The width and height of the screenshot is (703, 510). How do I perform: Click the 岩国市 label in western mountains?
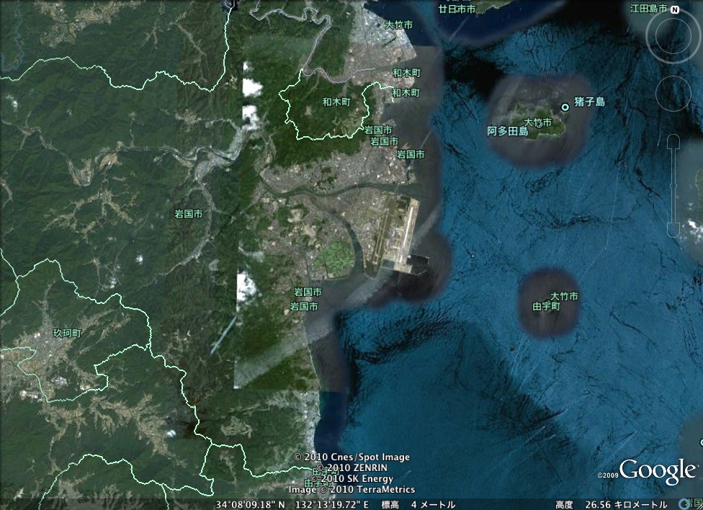[x=188, y=214]
